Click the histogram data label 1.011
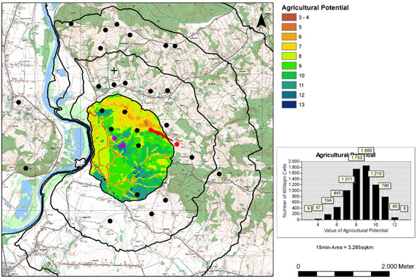Image resolution: width=418 pixels, height=279 pixels. point(347,179)
